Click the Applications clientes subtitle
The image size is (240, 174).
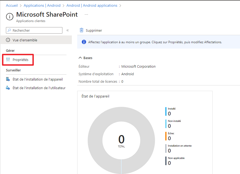click(31, 21)
